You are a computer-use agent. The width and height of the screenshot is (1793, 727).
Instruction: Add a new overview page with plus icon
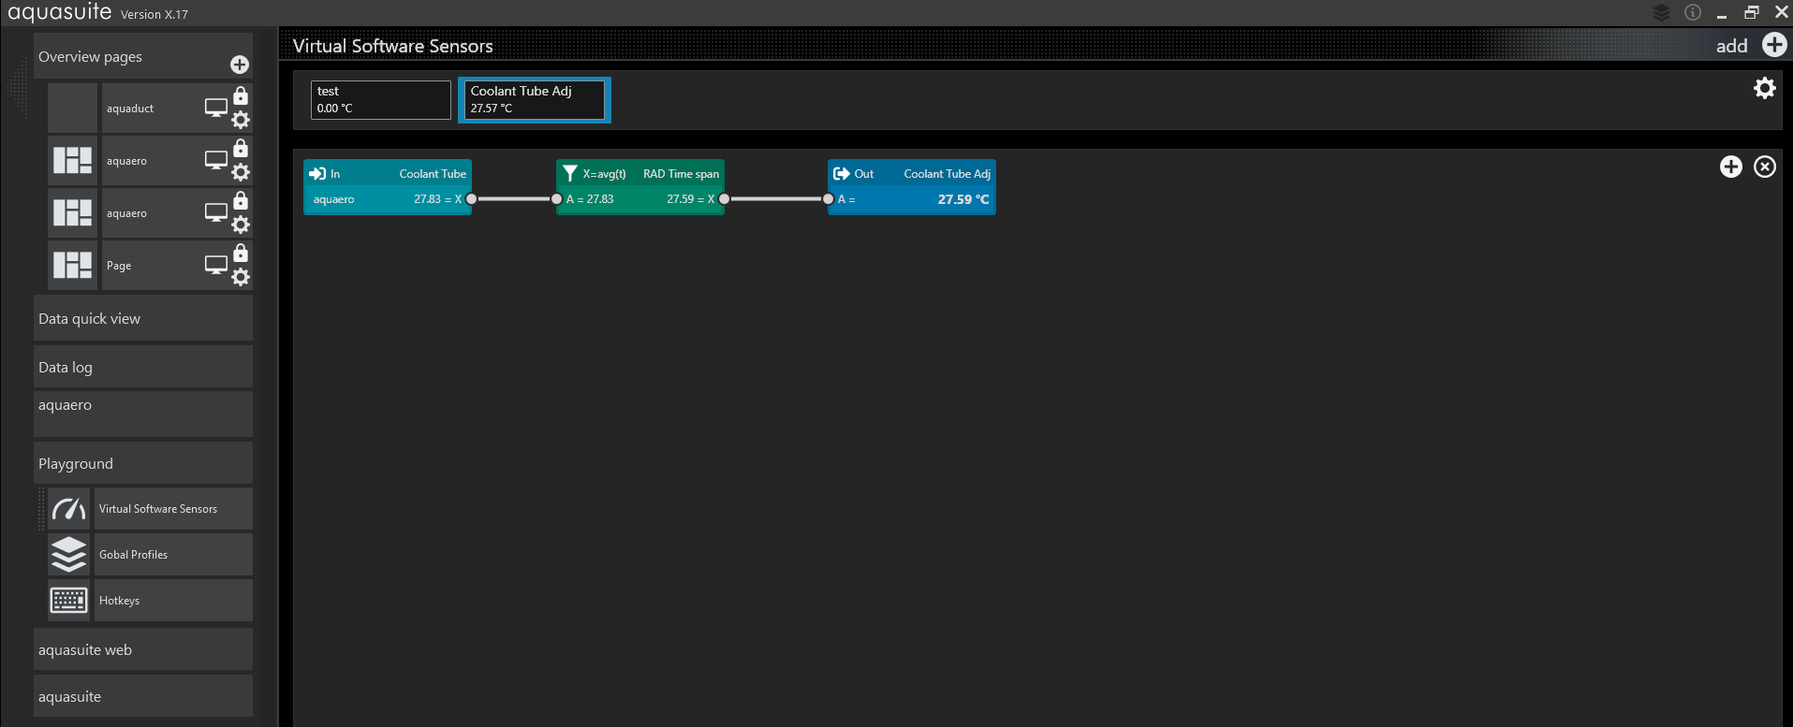click(240, 65)
